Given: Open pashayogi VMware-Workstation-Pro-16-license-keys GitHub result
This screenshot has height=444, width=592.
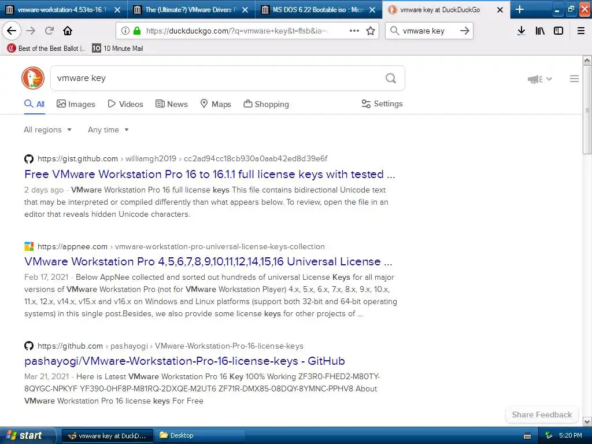Looking at the screenshot, I should pos(184,361).
